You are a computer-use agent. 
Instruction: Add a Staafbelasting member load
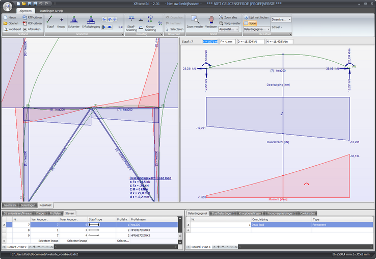131,23
